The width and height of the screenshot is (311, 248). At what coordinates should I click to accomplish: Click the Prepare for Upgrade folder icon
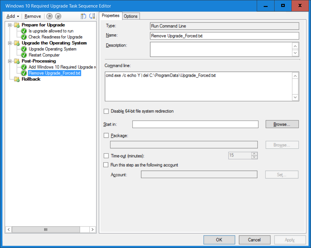pos(17,25)
